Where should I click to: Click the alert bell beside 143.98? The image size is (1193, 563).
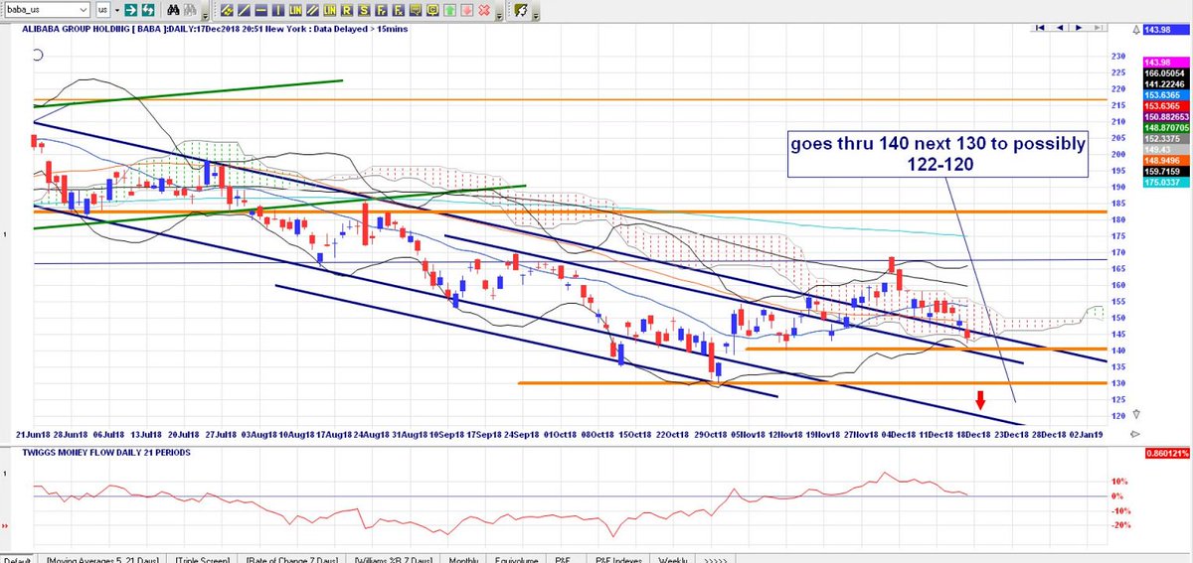[1136, 30]
